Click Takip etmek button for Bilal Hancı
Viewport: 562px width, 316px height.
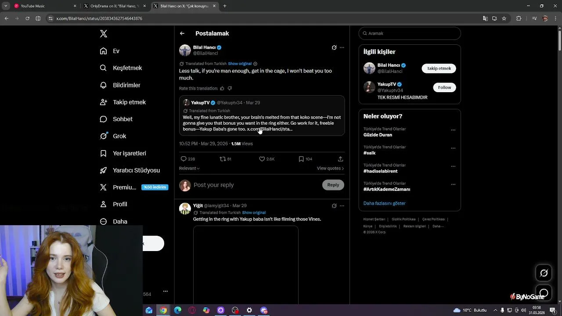439,68
